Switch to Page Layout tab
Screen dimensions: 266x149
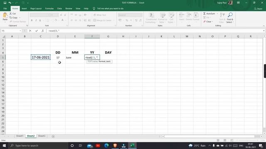(x=36, y=8)
